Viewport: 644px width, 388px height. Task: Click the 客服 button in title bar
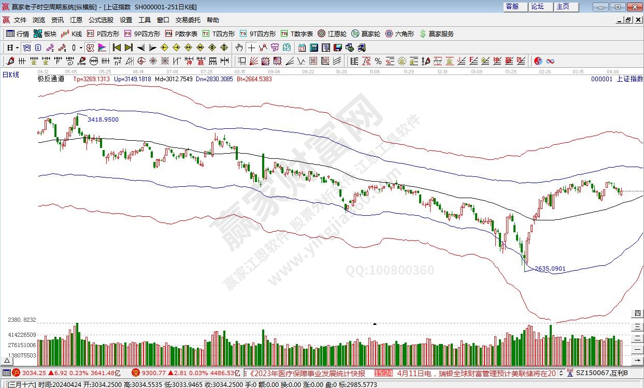click(512, 7)
